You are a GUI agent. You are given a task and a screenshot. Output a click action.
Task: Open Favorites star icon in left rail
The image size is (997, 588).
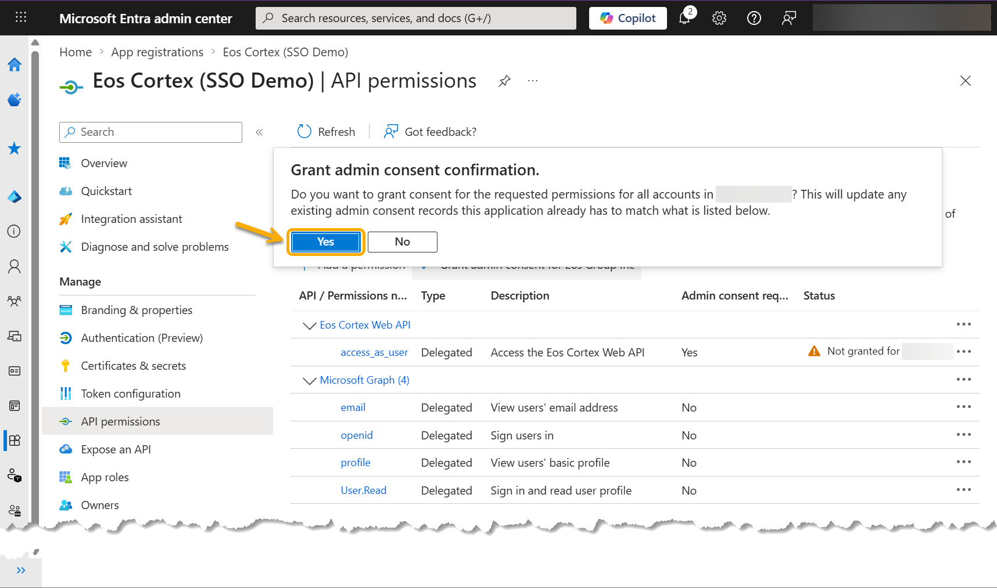pyautogui.click(x=15, y=149)
